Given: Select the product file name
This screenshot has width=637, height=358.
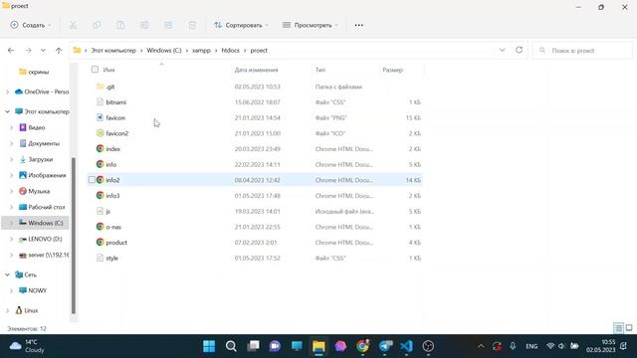Looking at the screenshot, I should 116,243.
